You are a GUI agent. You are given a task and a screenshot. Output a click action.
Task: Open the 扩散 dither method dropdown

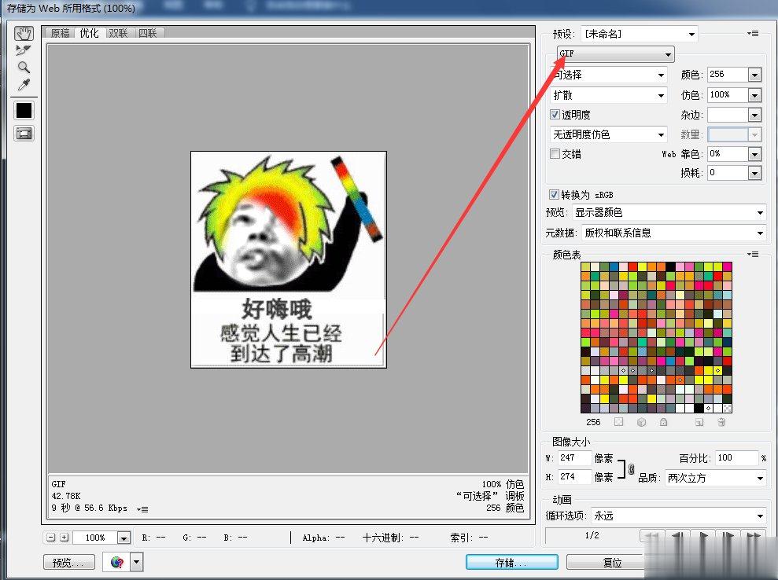pyautogui.click(x=608, y=95)
